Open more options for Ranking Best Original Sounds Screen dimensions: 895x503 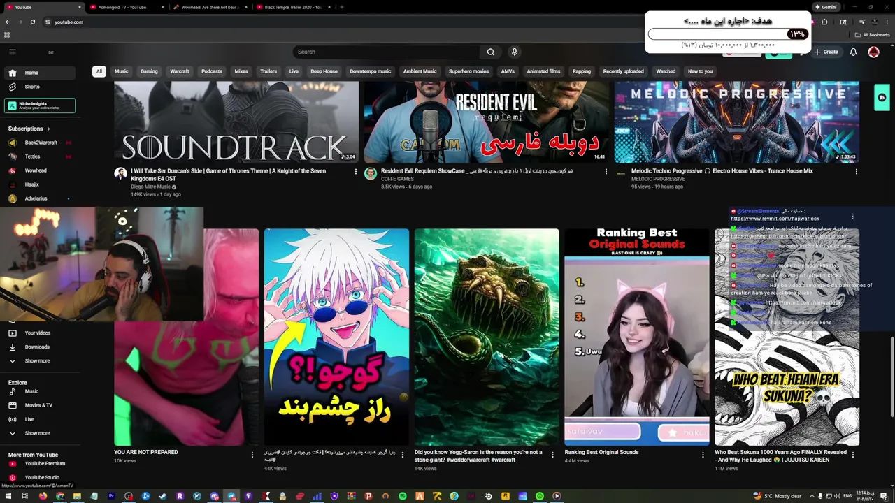pyautogui.click(x=703, y=455)
